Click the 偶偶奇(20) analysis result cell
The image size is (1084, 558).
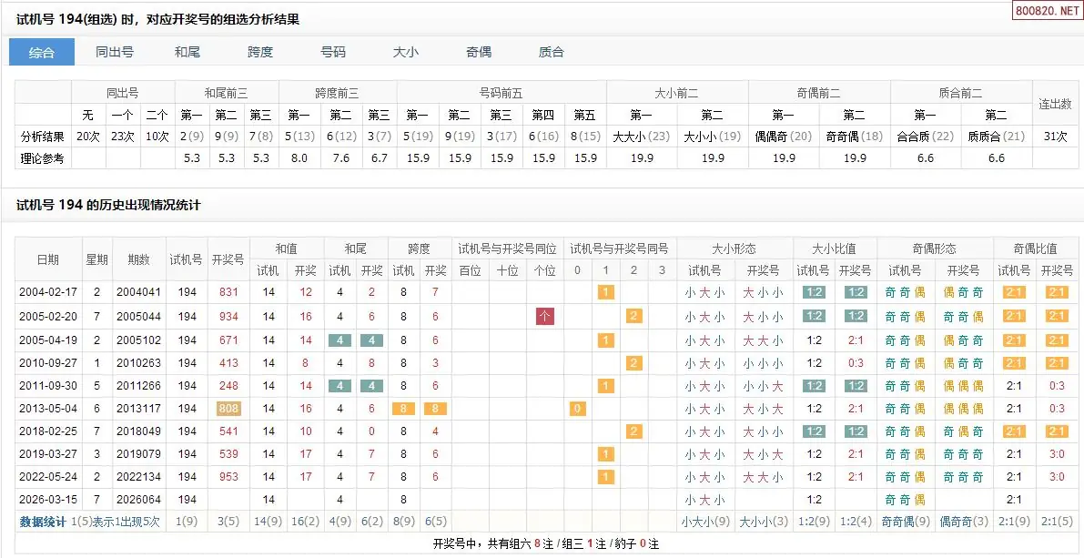coord(783,137)
